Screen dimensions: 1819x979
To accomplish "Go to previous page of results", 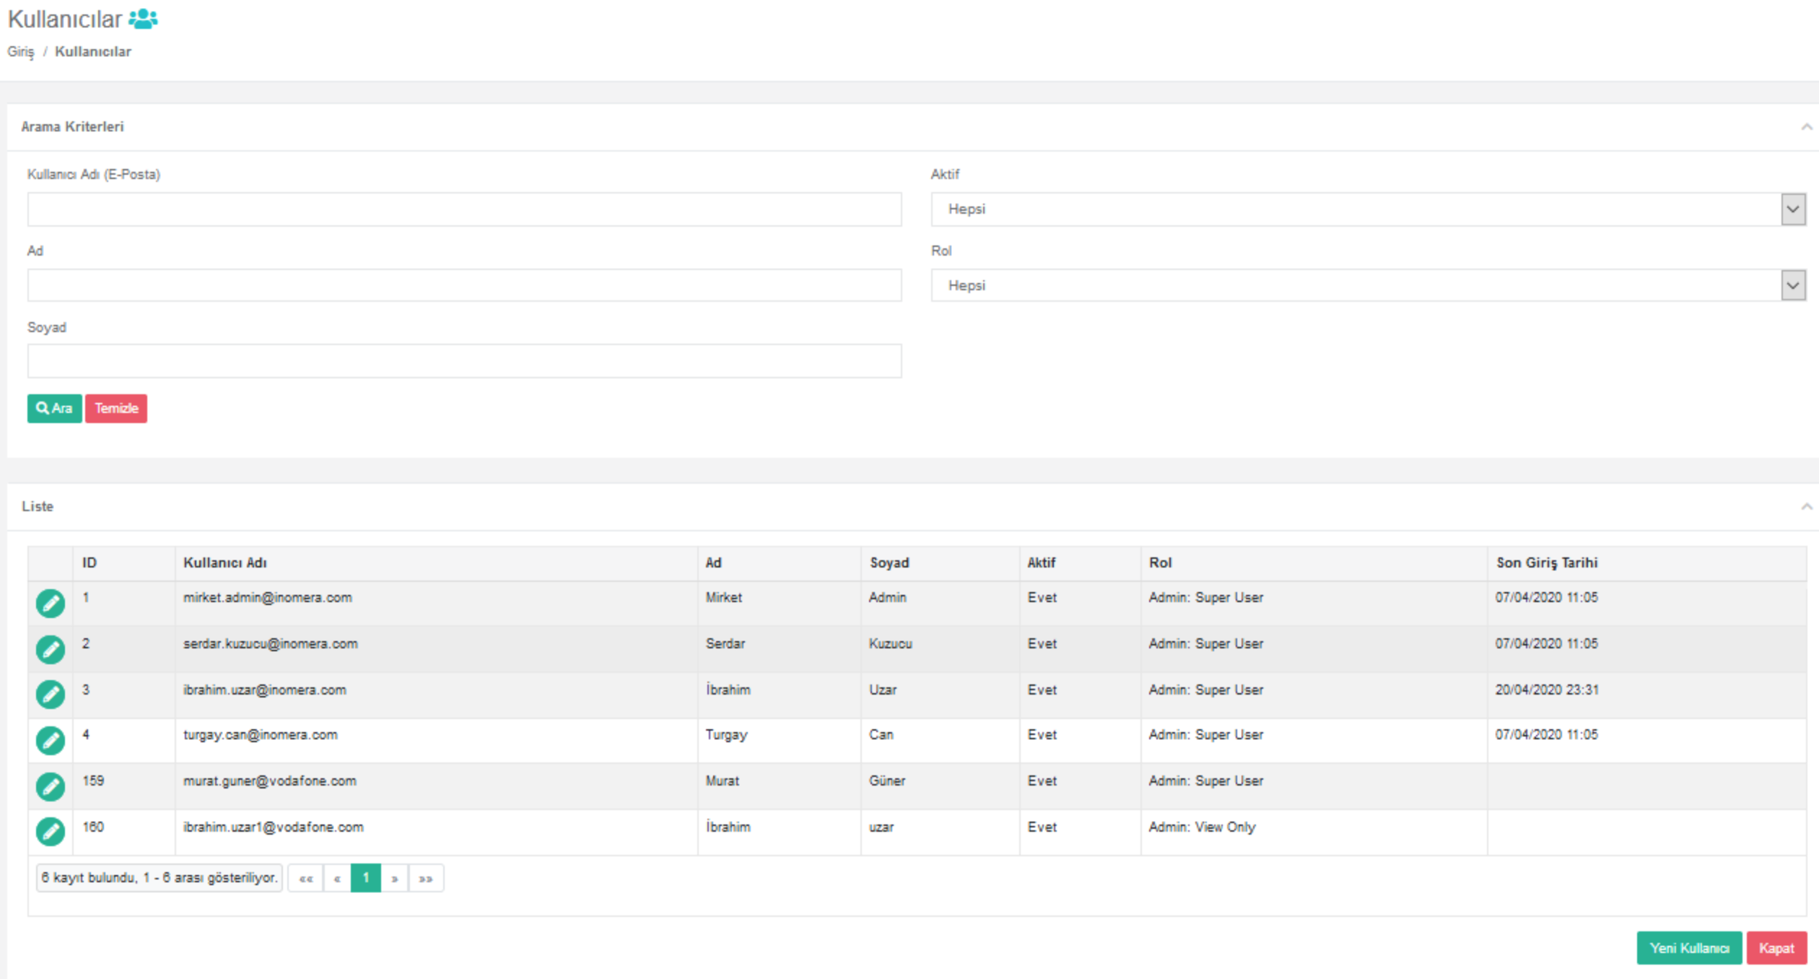I will [337, 879].
